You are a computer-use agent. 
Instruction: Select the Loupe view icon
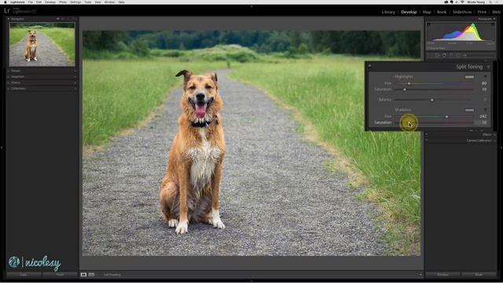pos(83,274)
